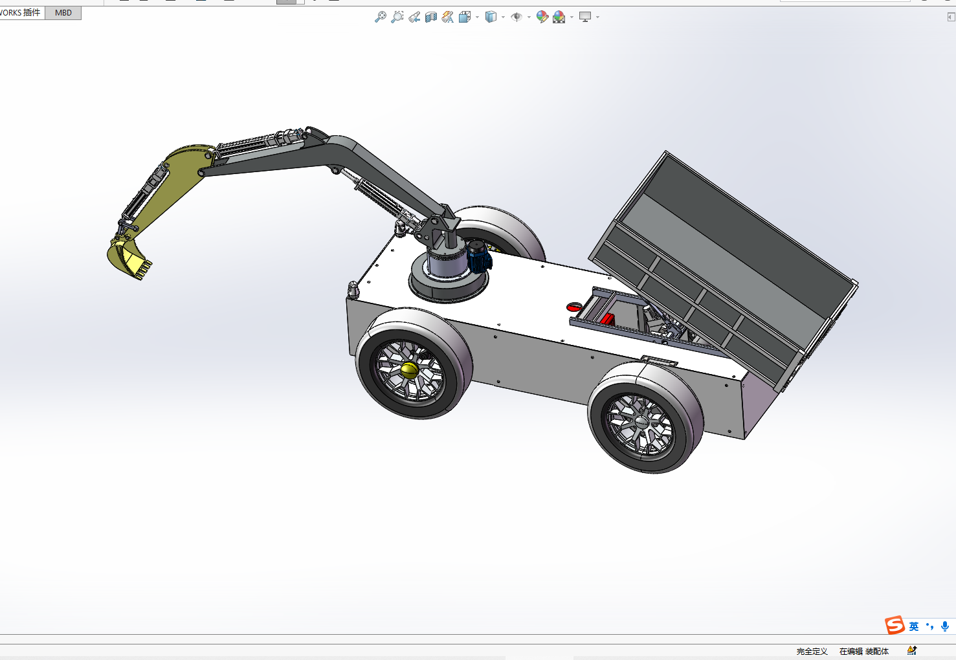
Task: Toggle the Hide/Show Items eye icon
Action: (517, 17)
